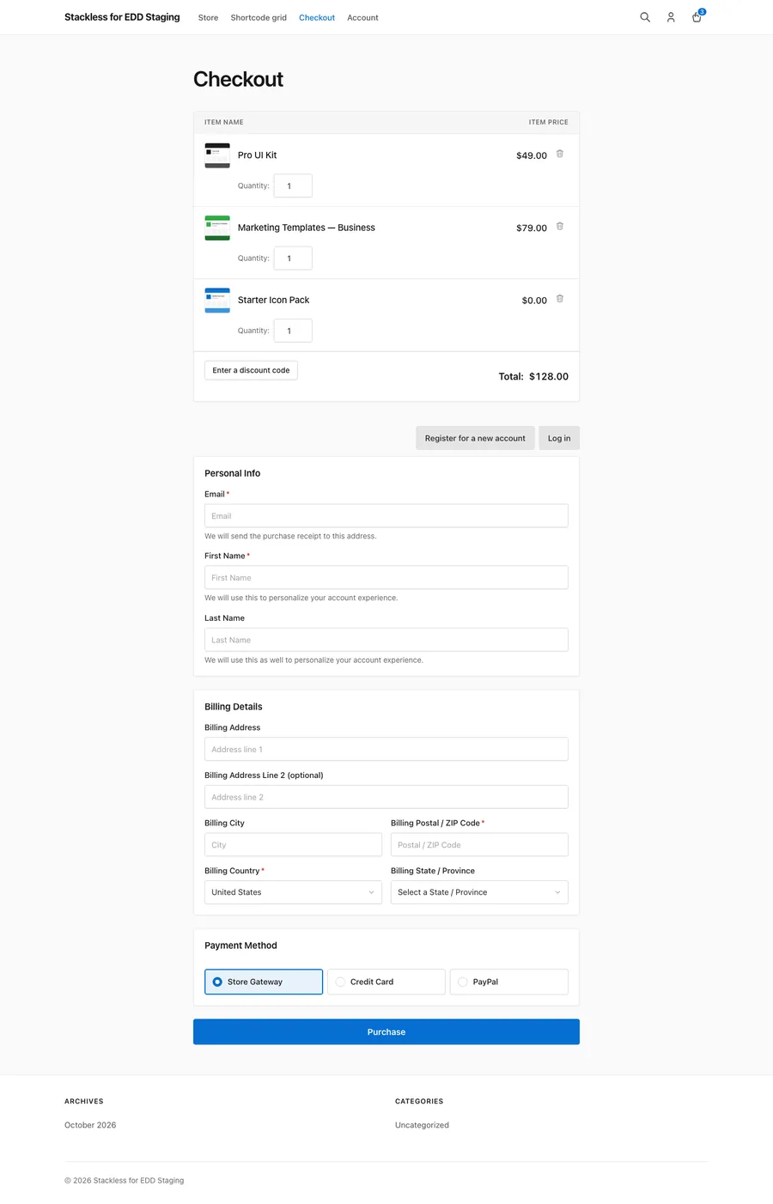Viewport: 773px width, 1204px height.
Task: Click Marketing Templates — Business item name
Action: point(307,228)
